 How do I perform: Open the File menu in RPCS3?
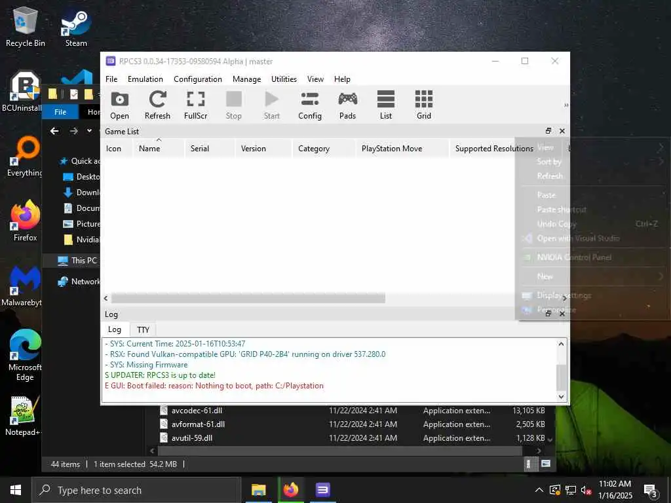(111, 79)
